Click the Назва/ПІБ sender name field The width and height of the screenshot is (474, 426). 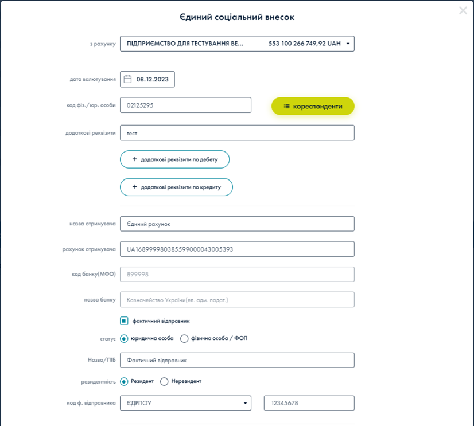tap(237, 359)
